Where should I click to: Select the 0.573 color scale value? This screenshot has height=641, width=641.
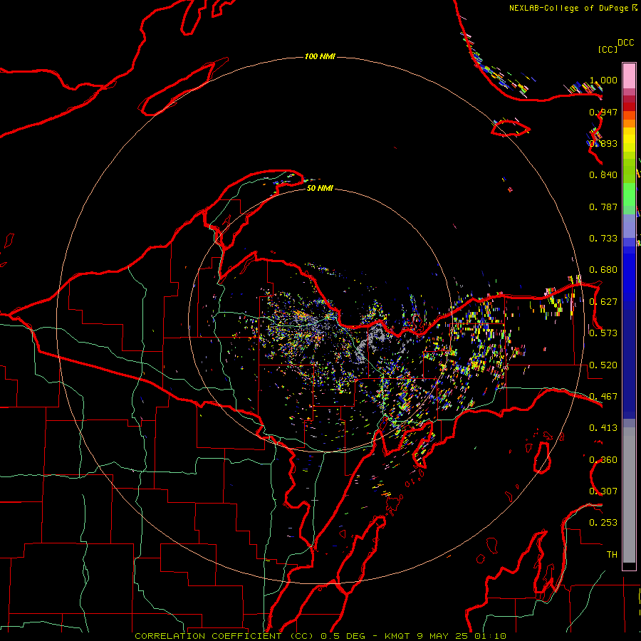coord(603,333)
